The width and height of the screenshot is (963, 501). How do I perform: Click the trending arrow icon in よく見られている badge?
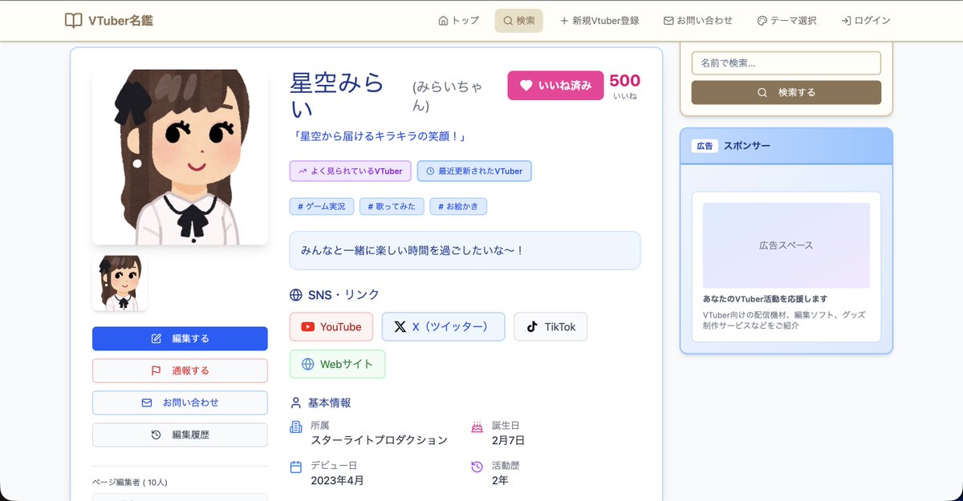[303, 171]
